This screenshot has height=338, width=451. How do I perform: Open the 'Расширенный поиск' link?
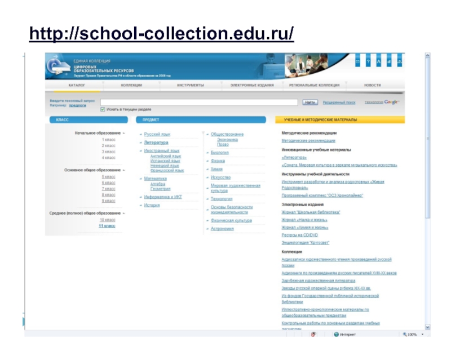click(339, 103)
